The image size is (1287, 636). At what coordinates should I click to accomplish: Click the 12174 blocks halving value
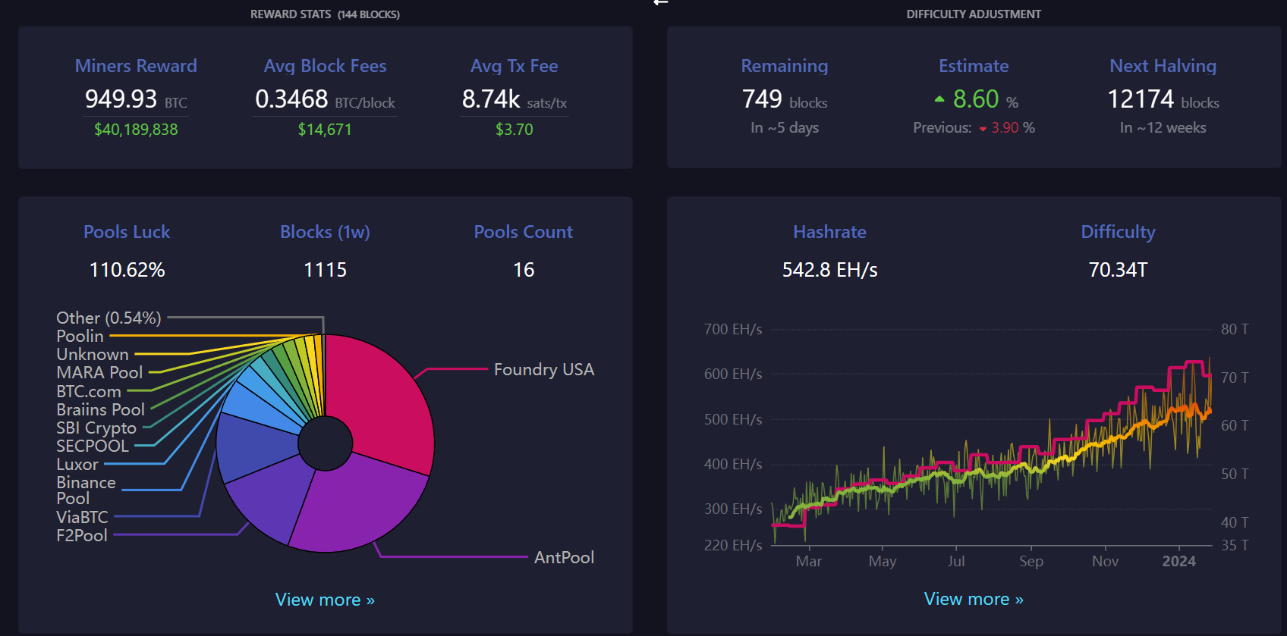[x=1163, y=99]
